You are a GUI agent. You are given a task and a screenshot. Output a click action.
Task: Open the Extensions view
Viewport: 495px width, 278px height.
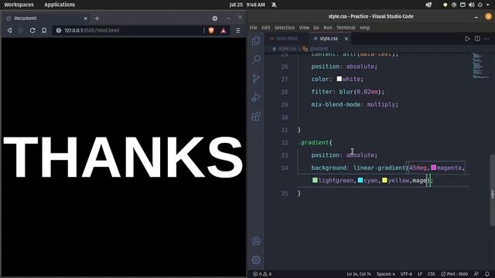(x=256, y=117)
